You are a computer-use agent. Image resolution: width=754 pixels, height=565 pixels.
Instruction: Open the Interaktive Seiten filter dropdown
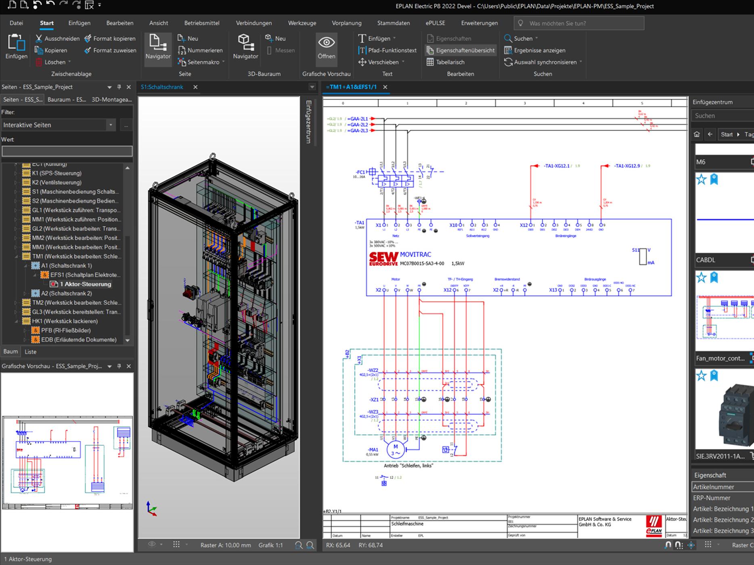111,125
